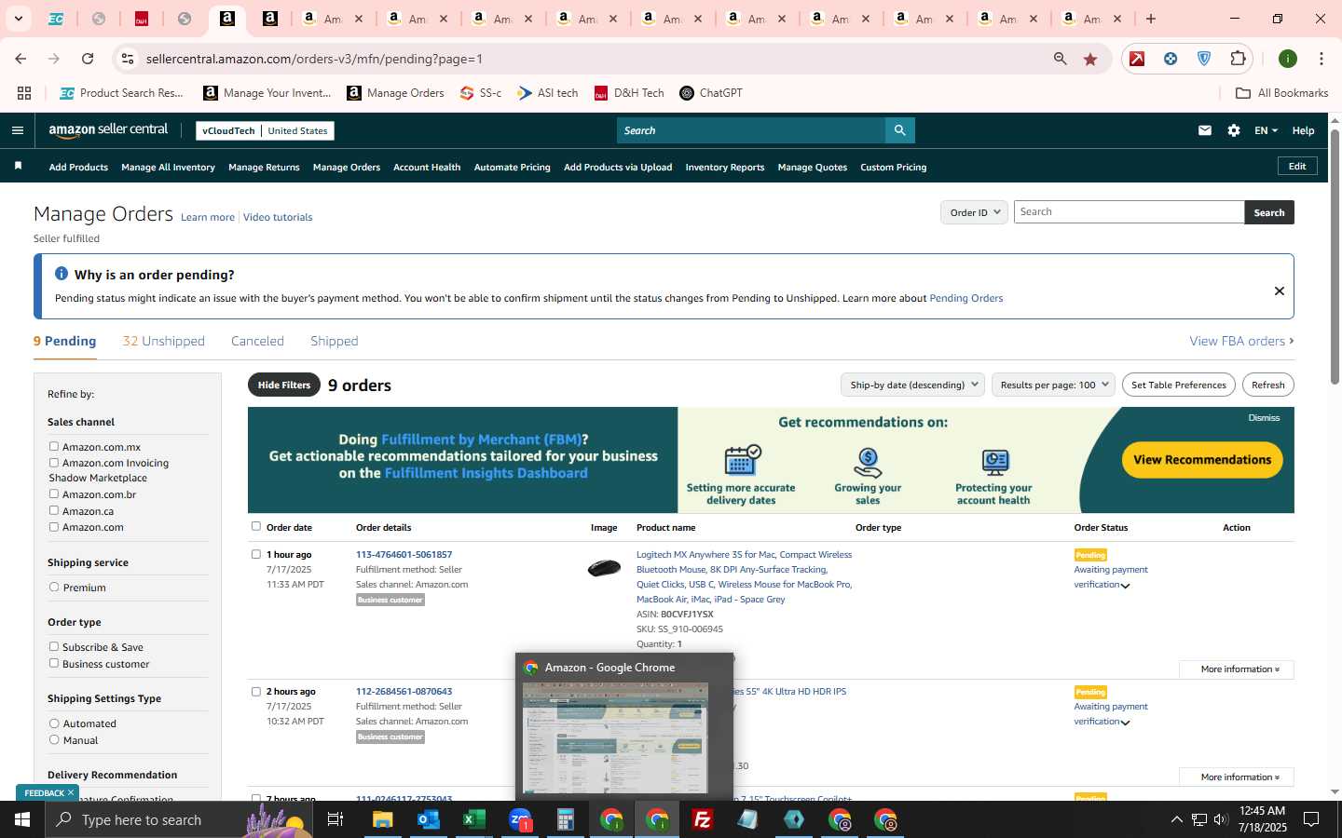Click Task View icon on taskbar
Screen dimensions: 1342x838
[335, 819]
